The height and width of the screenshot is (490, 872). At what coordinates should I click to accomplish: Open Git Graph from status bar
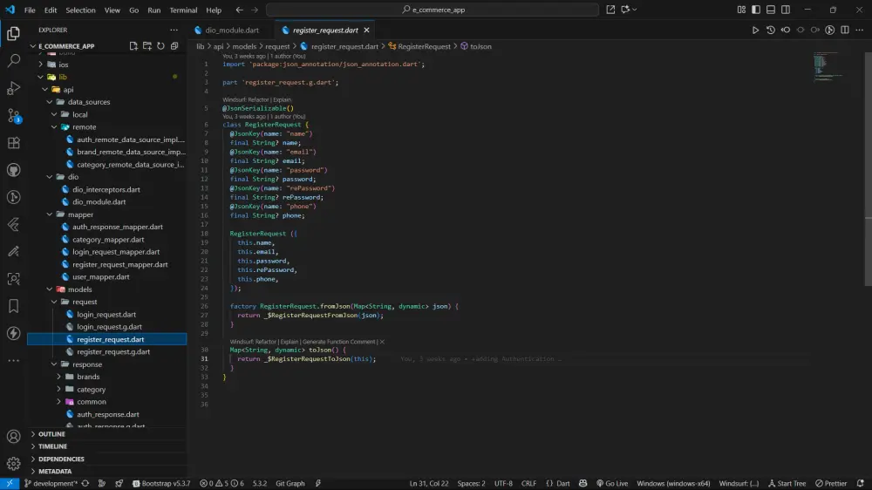point(290,483)
